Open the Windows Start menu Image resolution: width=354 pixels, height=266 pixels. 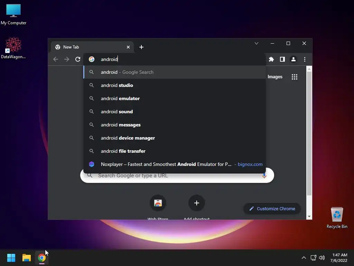[x=11, y=258]
